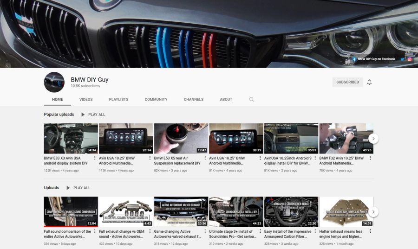
Task: Switch to the Playlists tab
Action: [x=118, y=100]
